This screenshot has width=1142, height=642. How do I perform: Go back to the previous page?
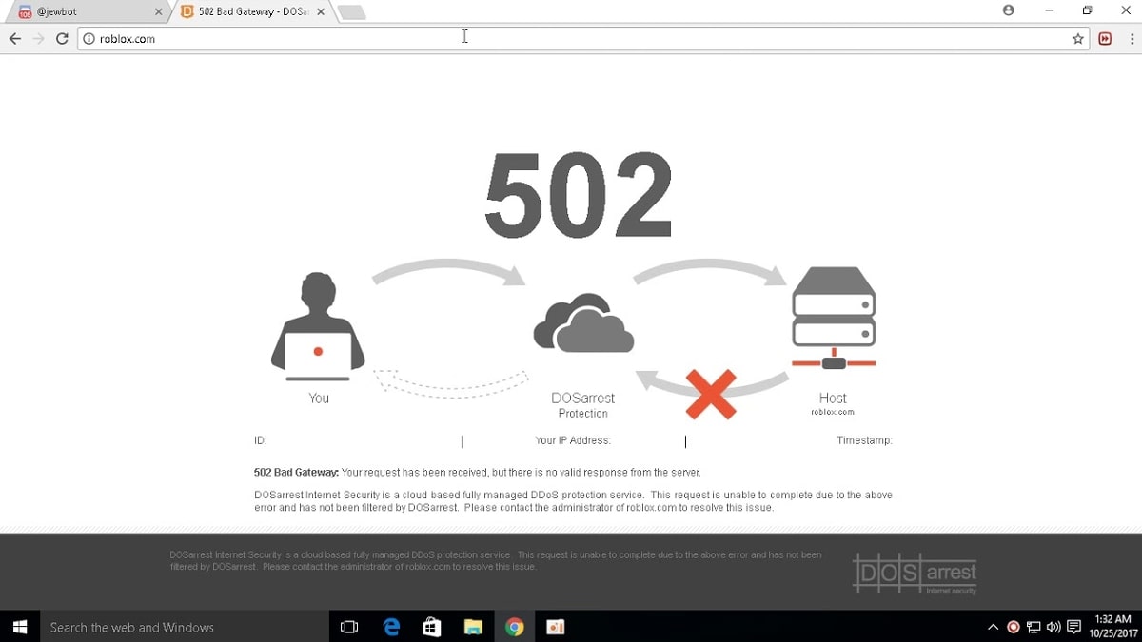(x=14, y=39)
